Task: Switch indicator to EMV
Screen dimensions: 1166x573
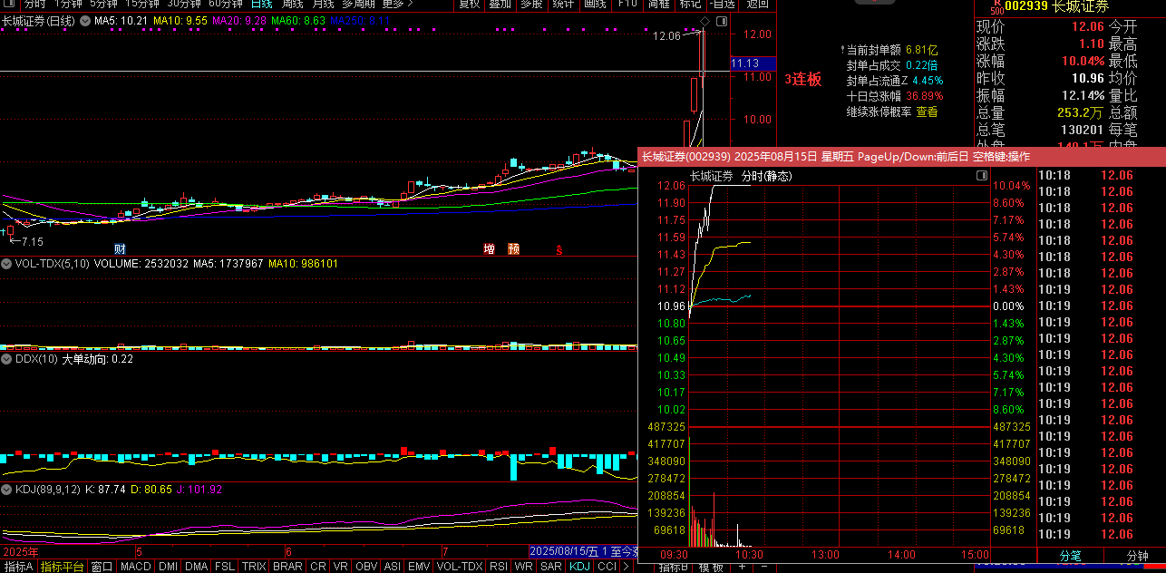Action: coord(419,567)
